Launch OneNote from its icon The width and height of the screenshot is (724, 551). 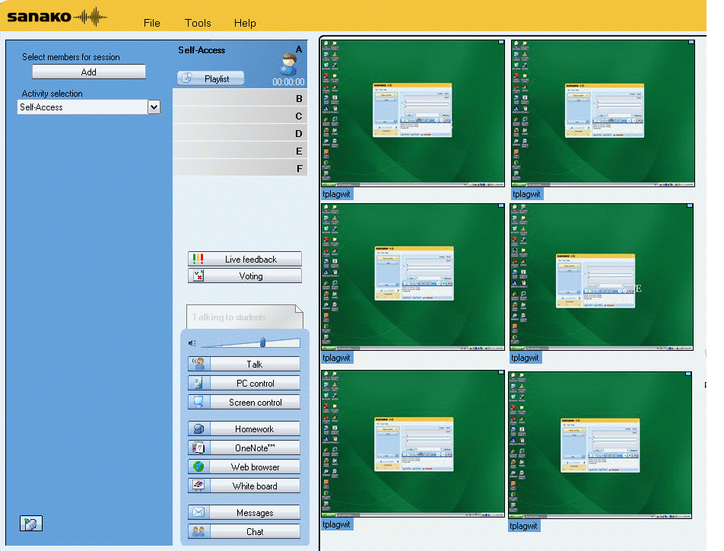point(198,448)
